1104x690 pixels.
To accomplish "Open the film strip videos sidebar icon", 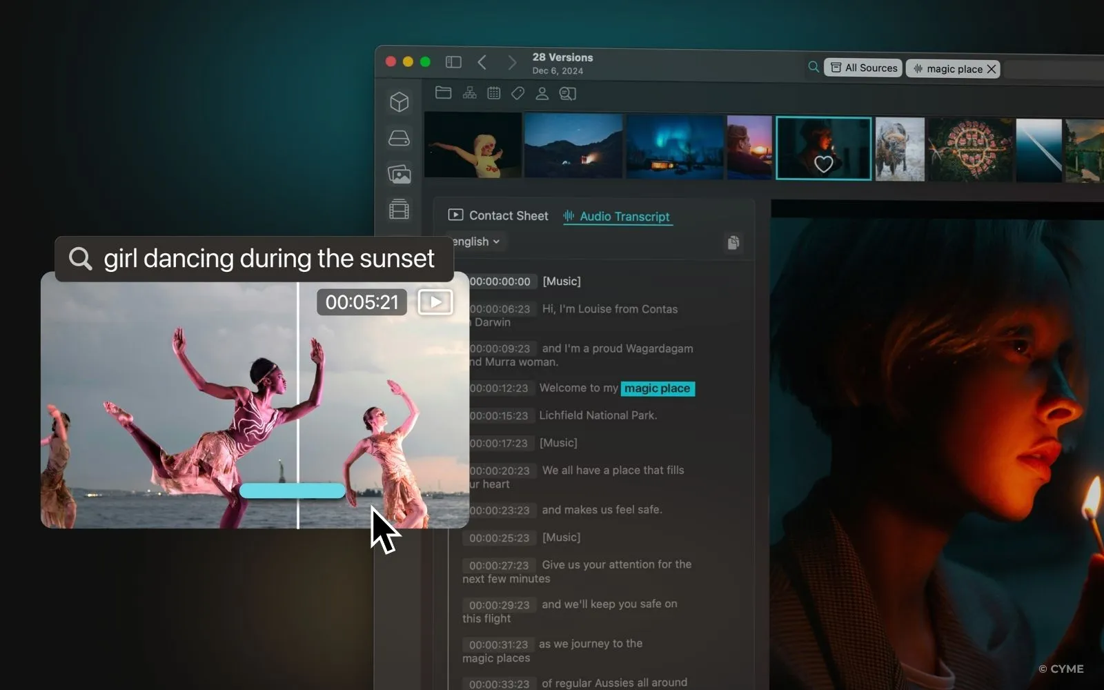I will coord(400,209).
